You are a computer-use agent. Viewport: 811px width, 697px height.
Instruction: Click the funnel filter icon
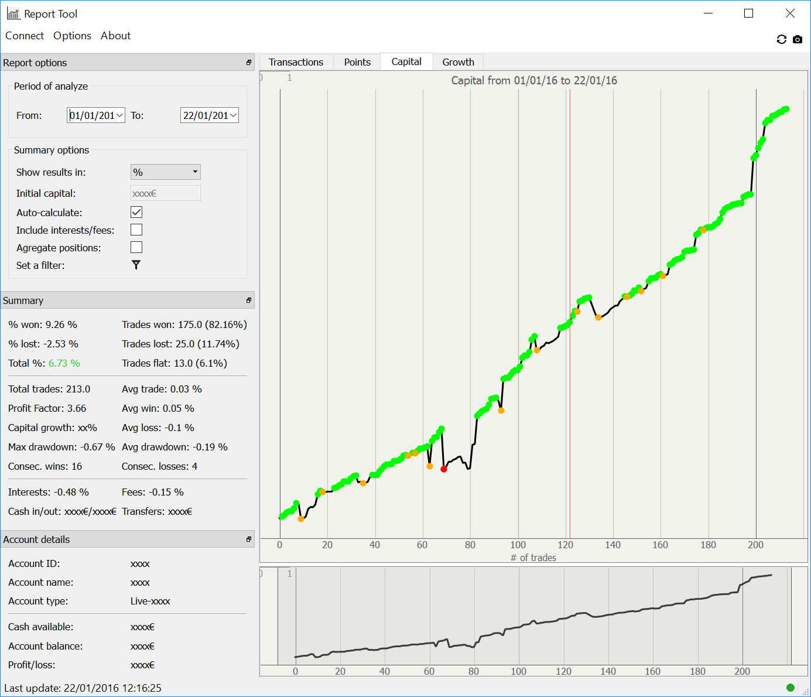[136, 265]
